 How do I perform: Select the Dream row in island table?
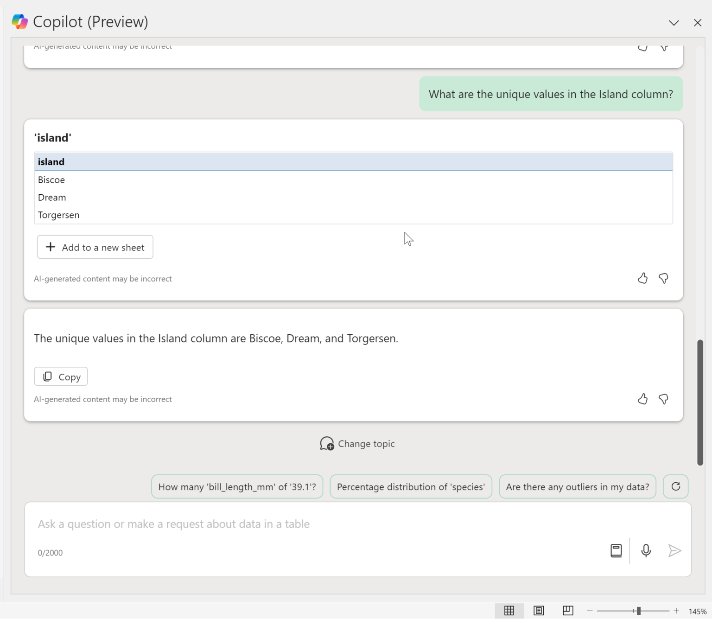tap(353, 198)
